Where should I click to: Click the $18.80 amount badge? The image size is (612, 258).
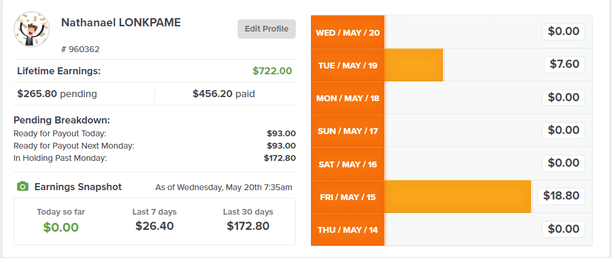point(562,196)
